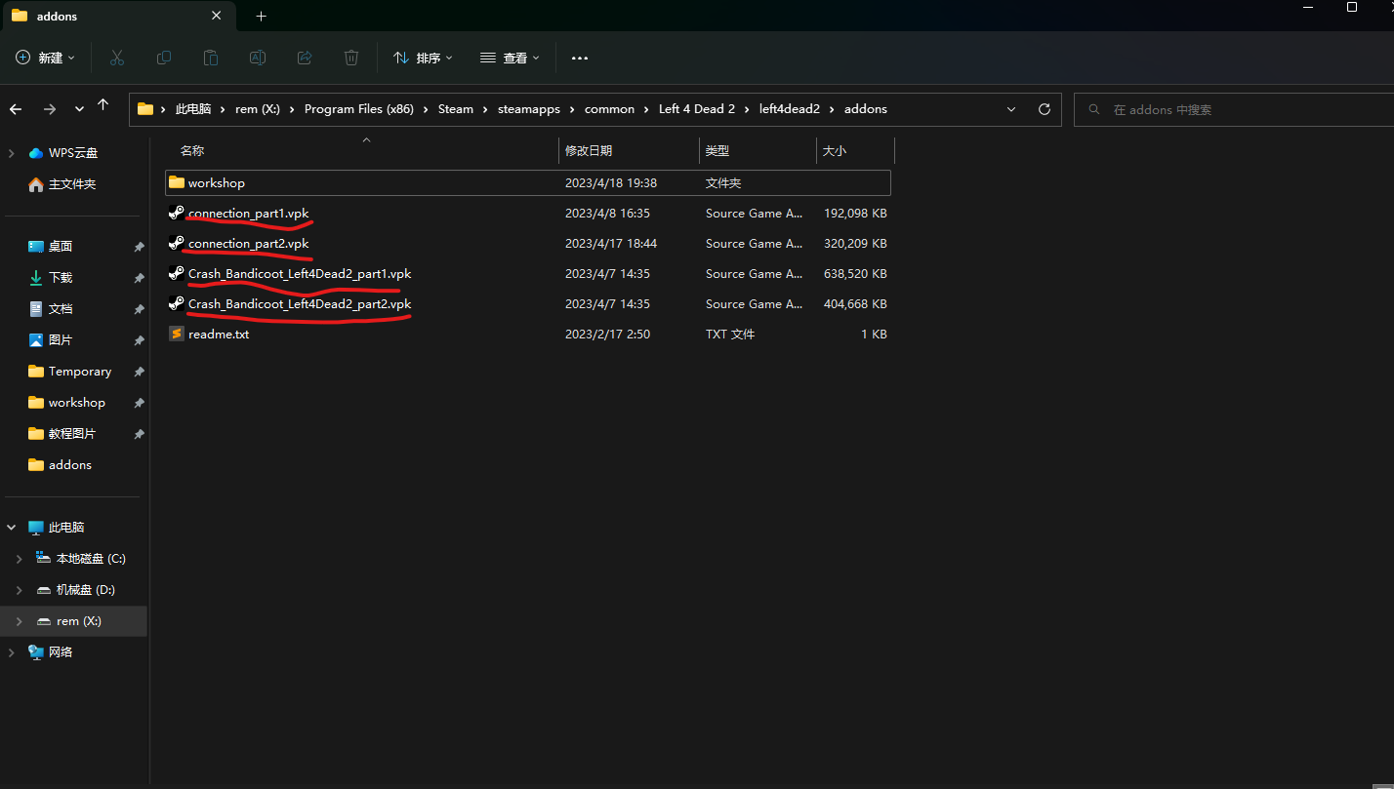Go up one folder level arrow

coord(103,105)
